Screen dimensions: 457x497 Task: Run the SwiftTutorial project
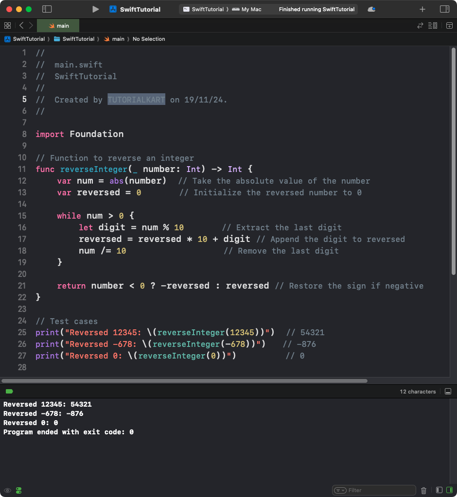(x=95, y=9)
